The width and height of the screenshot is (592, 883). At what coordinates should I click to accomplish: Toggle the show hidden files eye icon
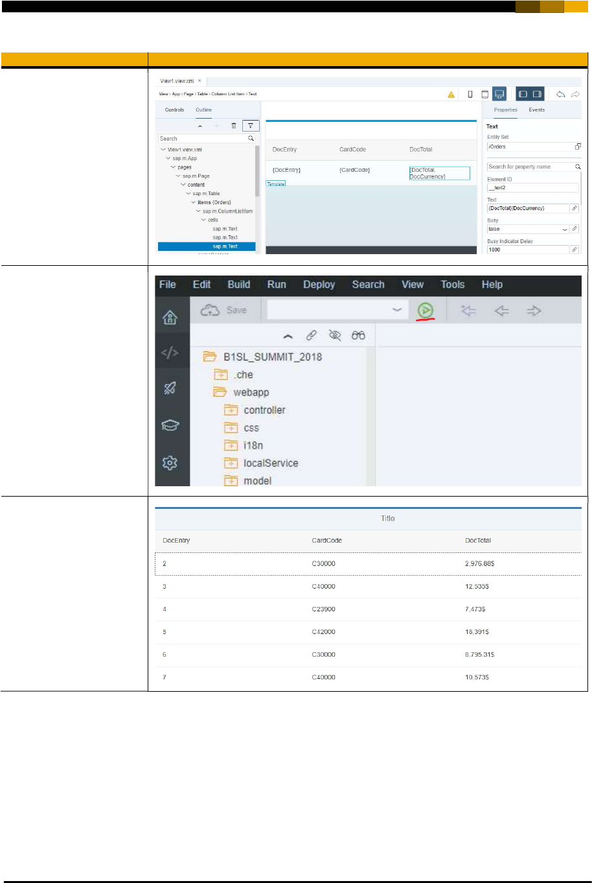(335, 335)
